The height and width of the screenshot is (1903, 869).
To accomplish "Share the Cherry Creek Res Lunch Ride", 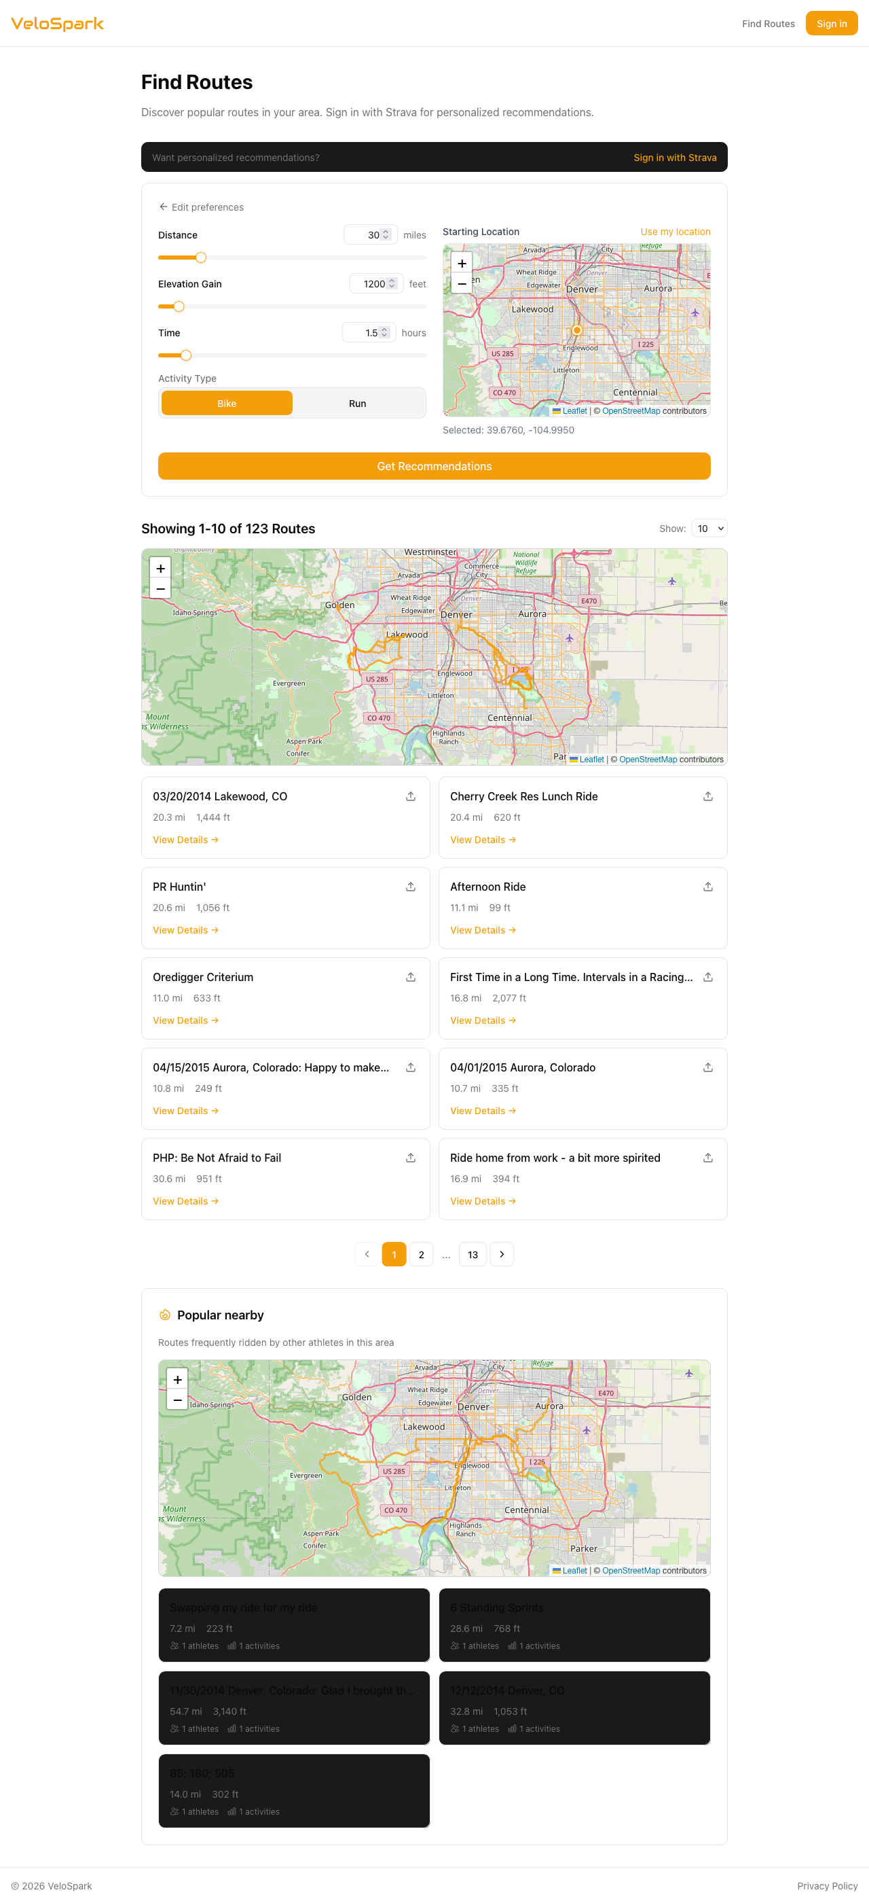I will pyautogui.click(x=708, y=796).
